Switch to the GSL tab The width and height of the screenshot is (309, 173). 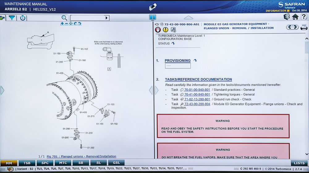tap(116, 163)
